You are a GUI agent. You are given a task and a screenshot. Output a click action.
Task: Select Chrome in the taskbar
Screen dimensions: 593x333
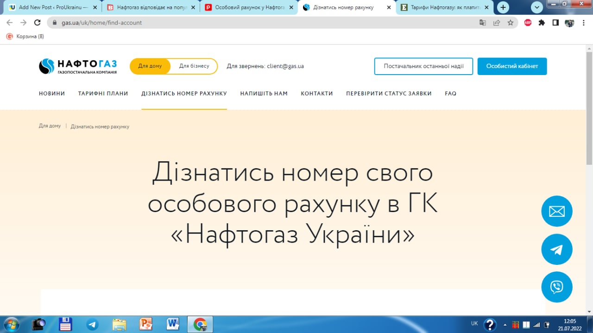[x=200, y=324]
